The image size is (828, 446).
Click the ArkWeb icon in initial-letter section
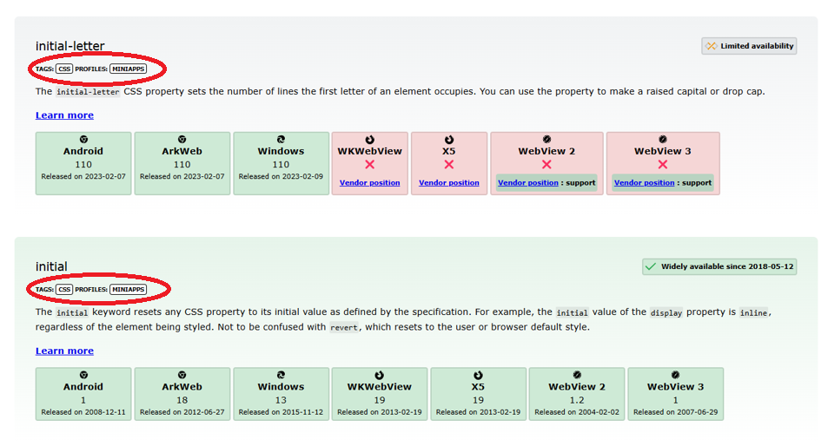coord(182,139)
